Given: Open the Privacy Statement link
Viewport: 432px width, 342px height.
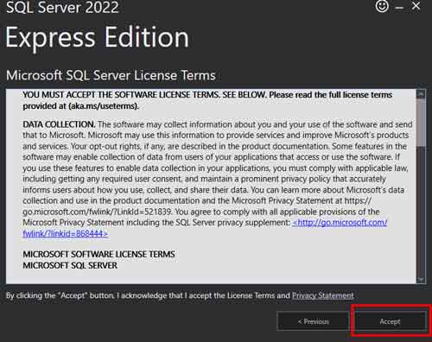Looking at the screenshot, I should click(322, 295).
